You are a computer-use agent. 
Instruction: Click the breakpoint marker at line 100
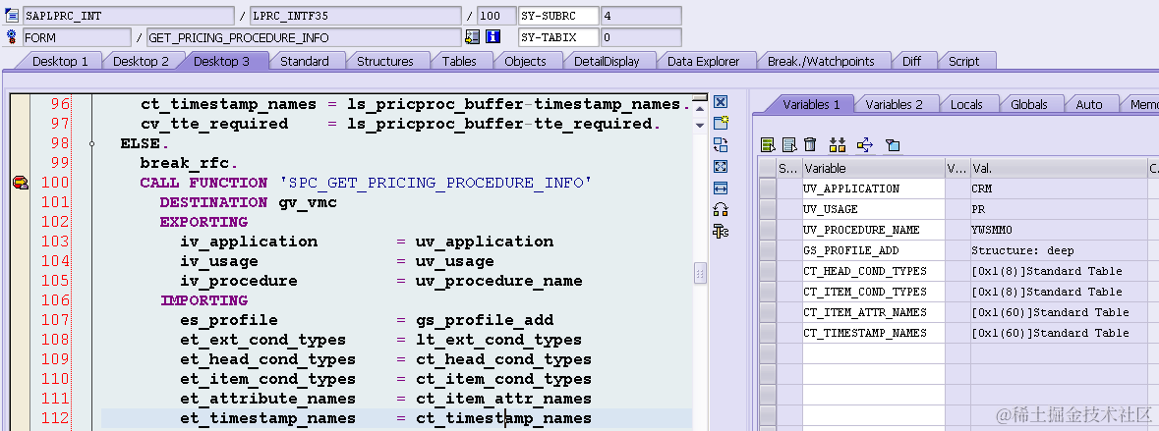20,183
